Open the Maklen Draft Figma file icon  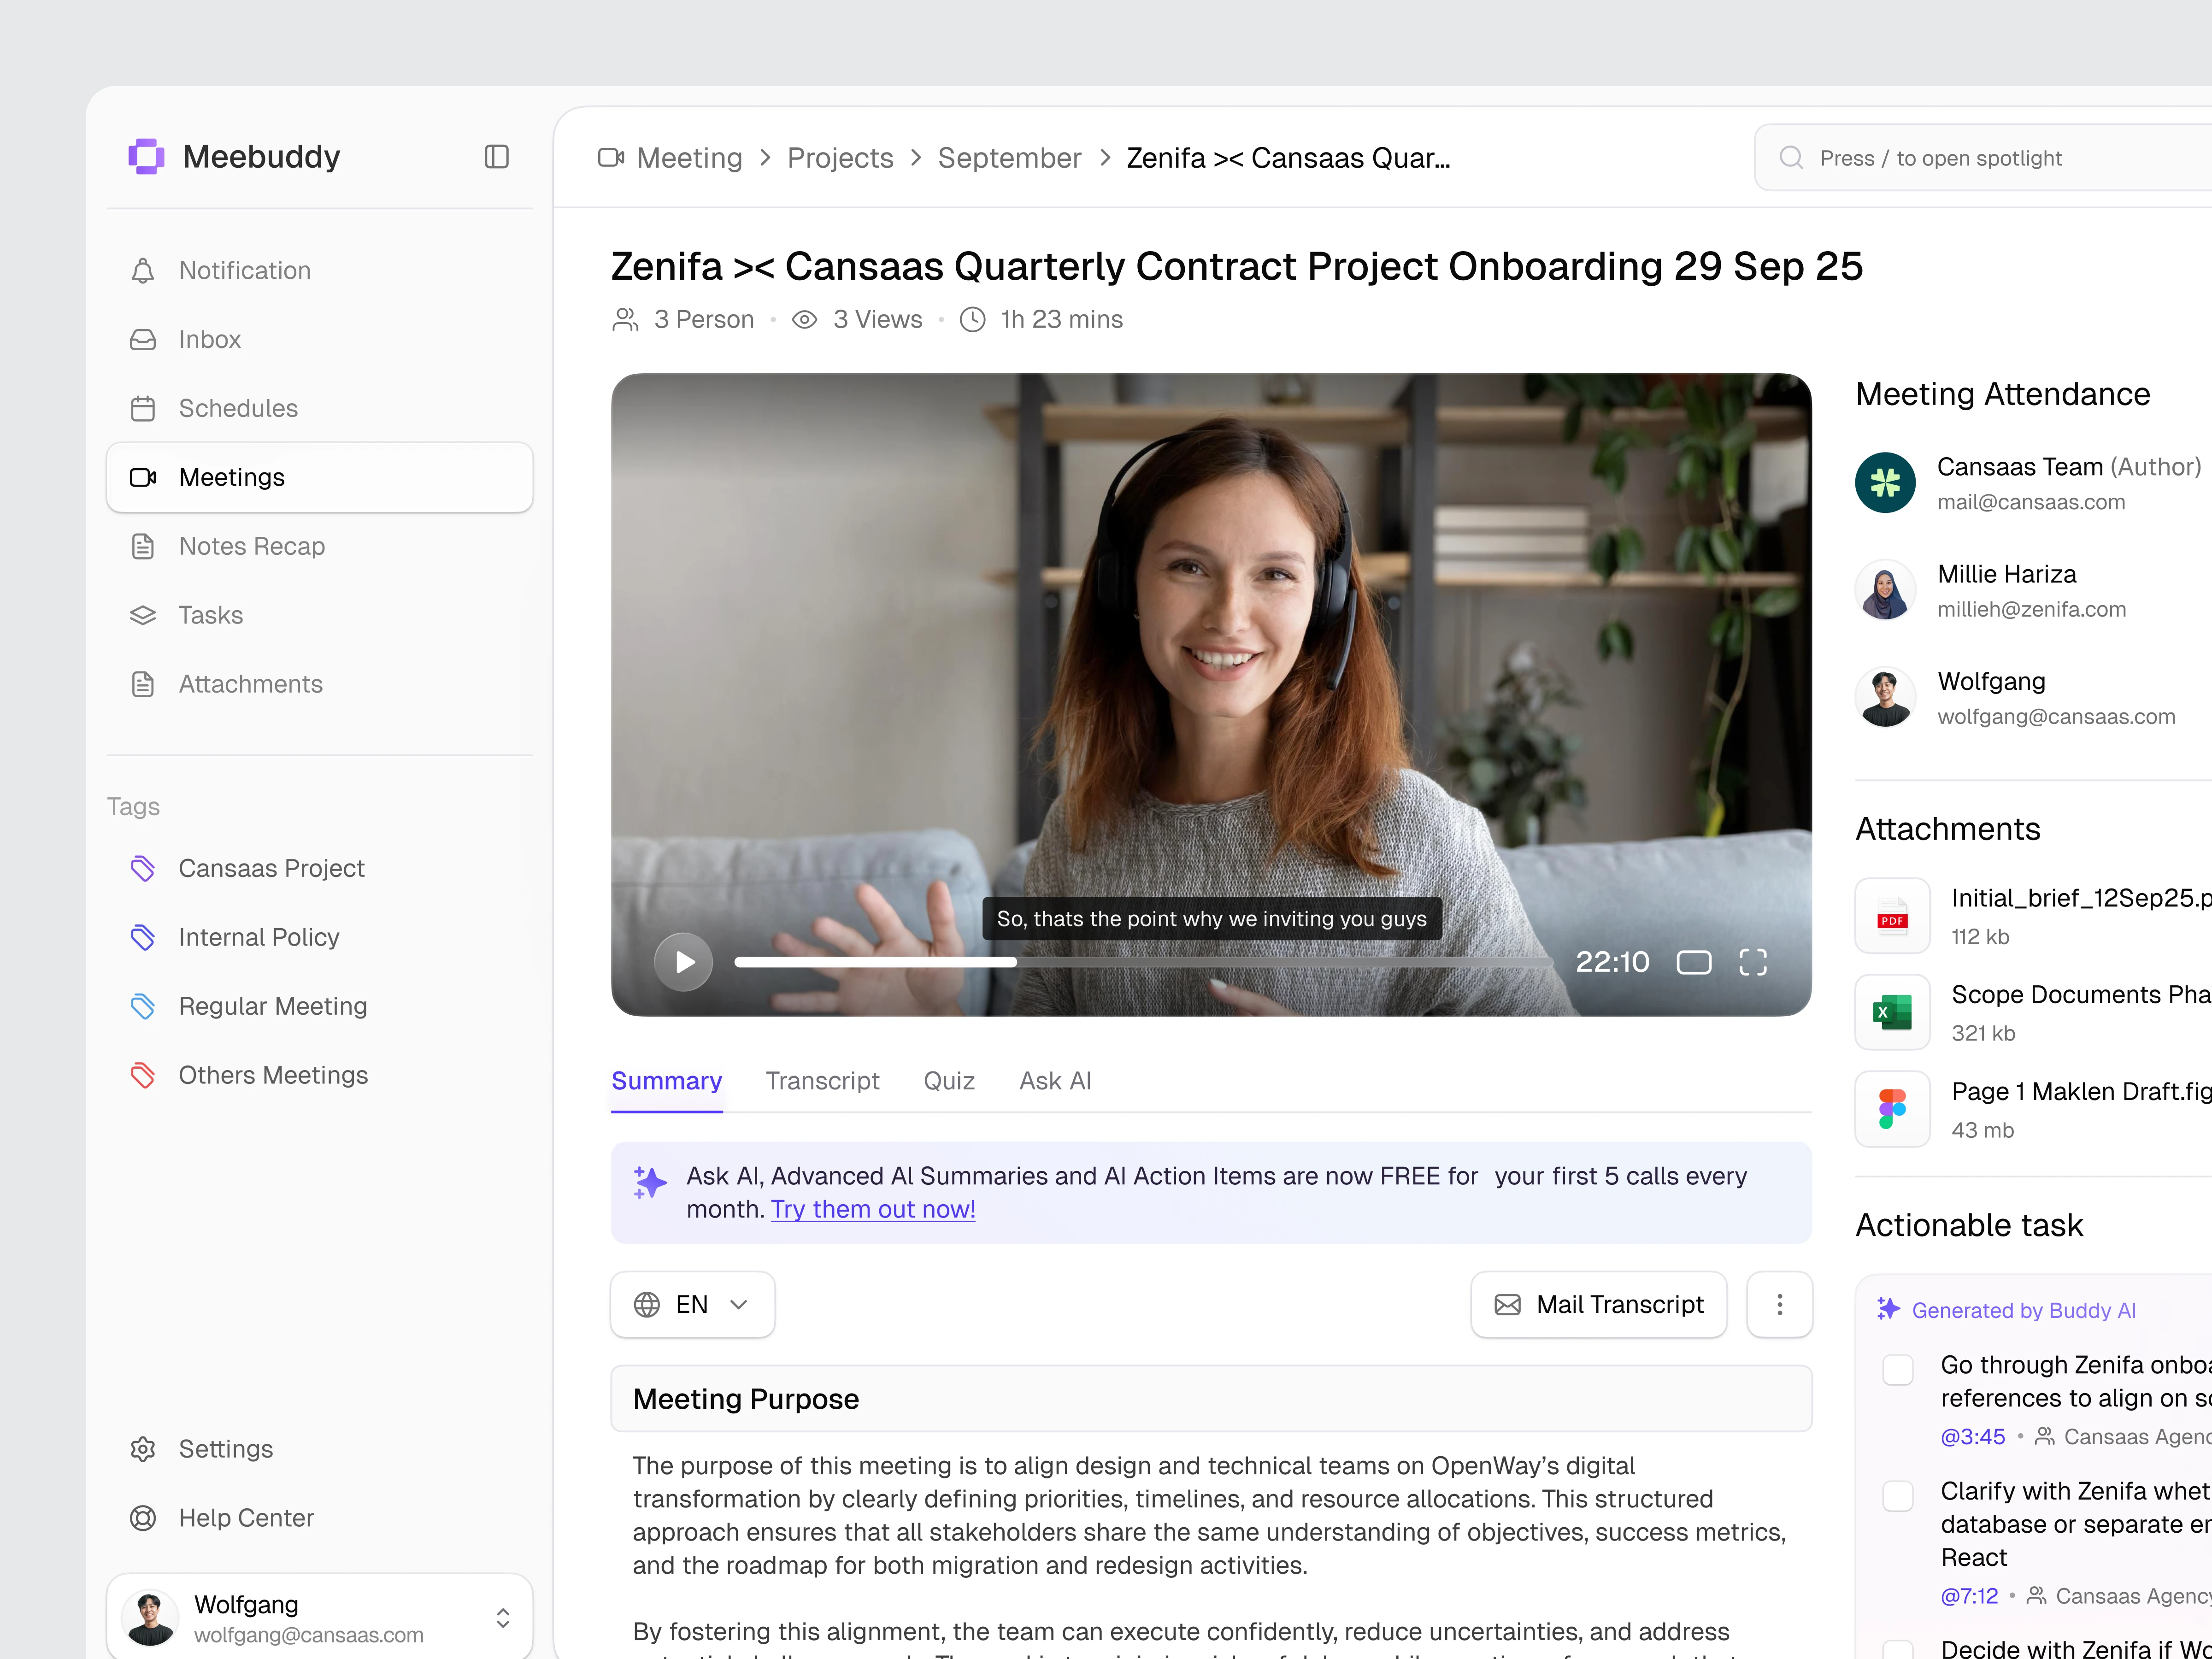coord(1892,1109)
